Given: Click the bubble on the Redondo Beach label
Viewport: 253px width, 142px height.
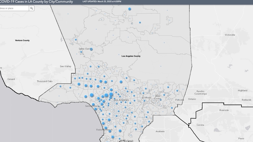Looking at the screenshot, I should tap(106, 128).
